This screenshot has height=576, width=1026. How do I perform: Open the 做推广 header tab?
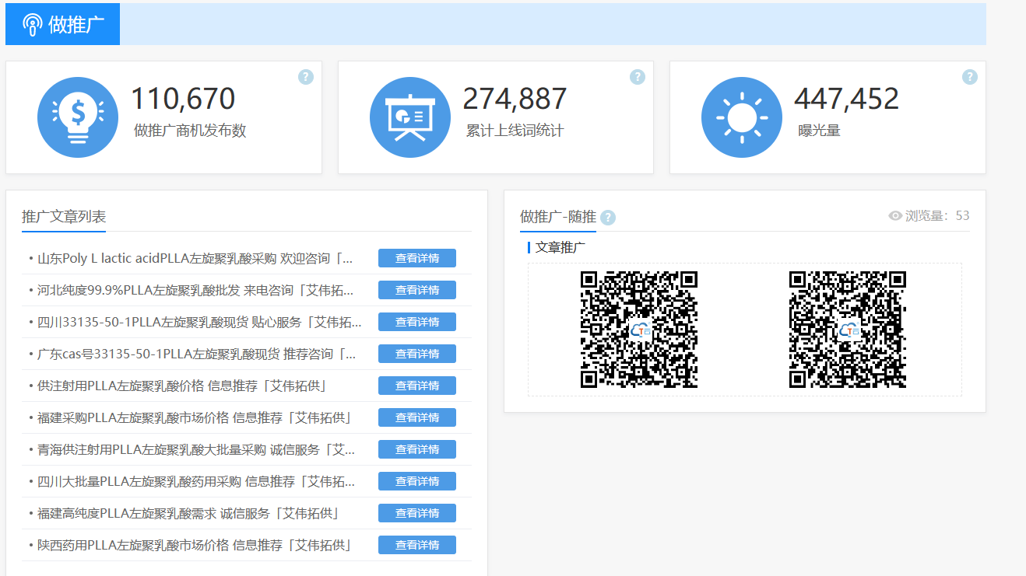pyautogui.click(x=62, y=24)
